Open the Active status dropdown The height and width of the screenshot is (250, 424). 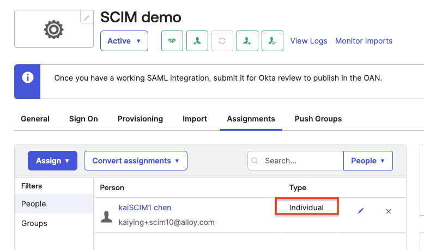pyautogui.click(x=124, y=41)
